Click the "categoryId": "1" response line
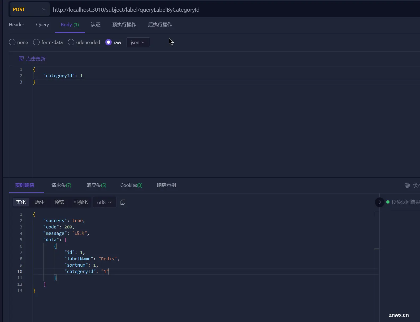The width and height of the screenshot is (420, 322). pos(86,271)
